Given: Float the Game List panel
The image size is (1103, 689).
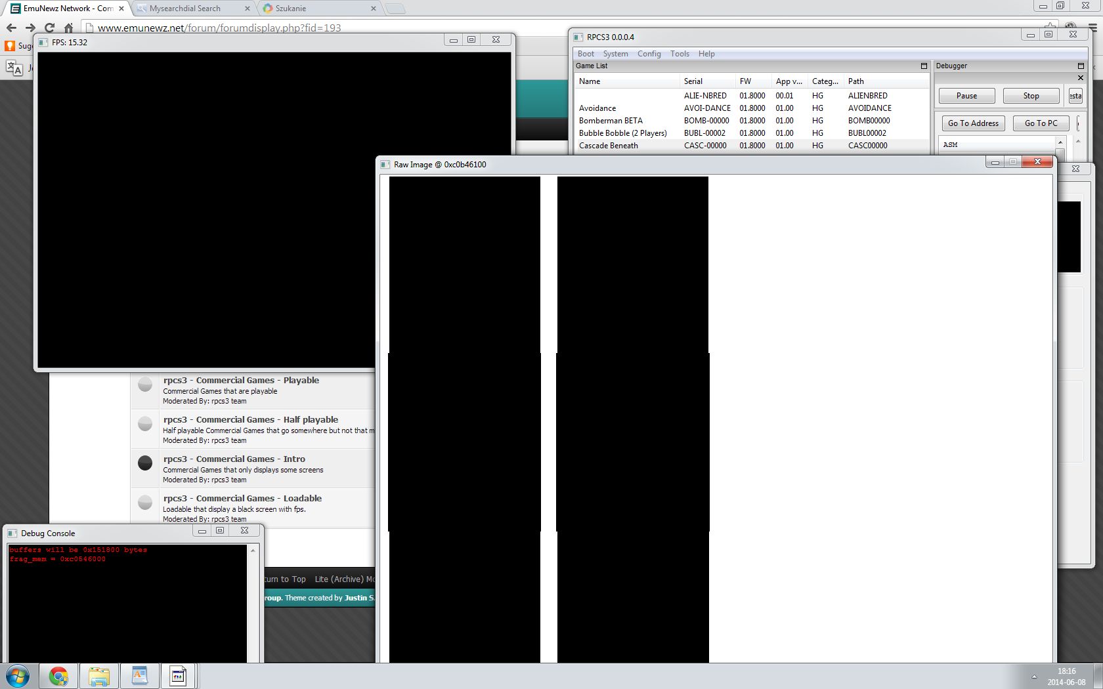Looking at the screenshot, I should click(924, 66).
